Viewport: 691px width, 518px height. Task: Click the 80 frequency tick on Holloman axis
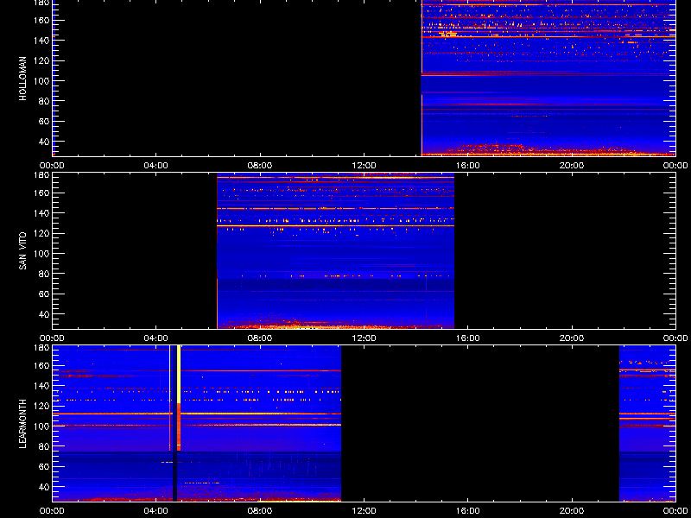point(44,101)
